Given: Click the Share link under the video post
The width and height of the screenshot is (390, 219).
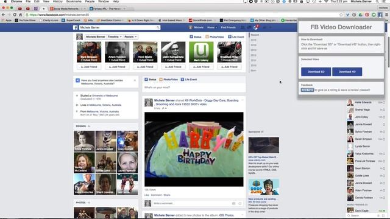Looking at the screenshot, I should pos(167,195).
